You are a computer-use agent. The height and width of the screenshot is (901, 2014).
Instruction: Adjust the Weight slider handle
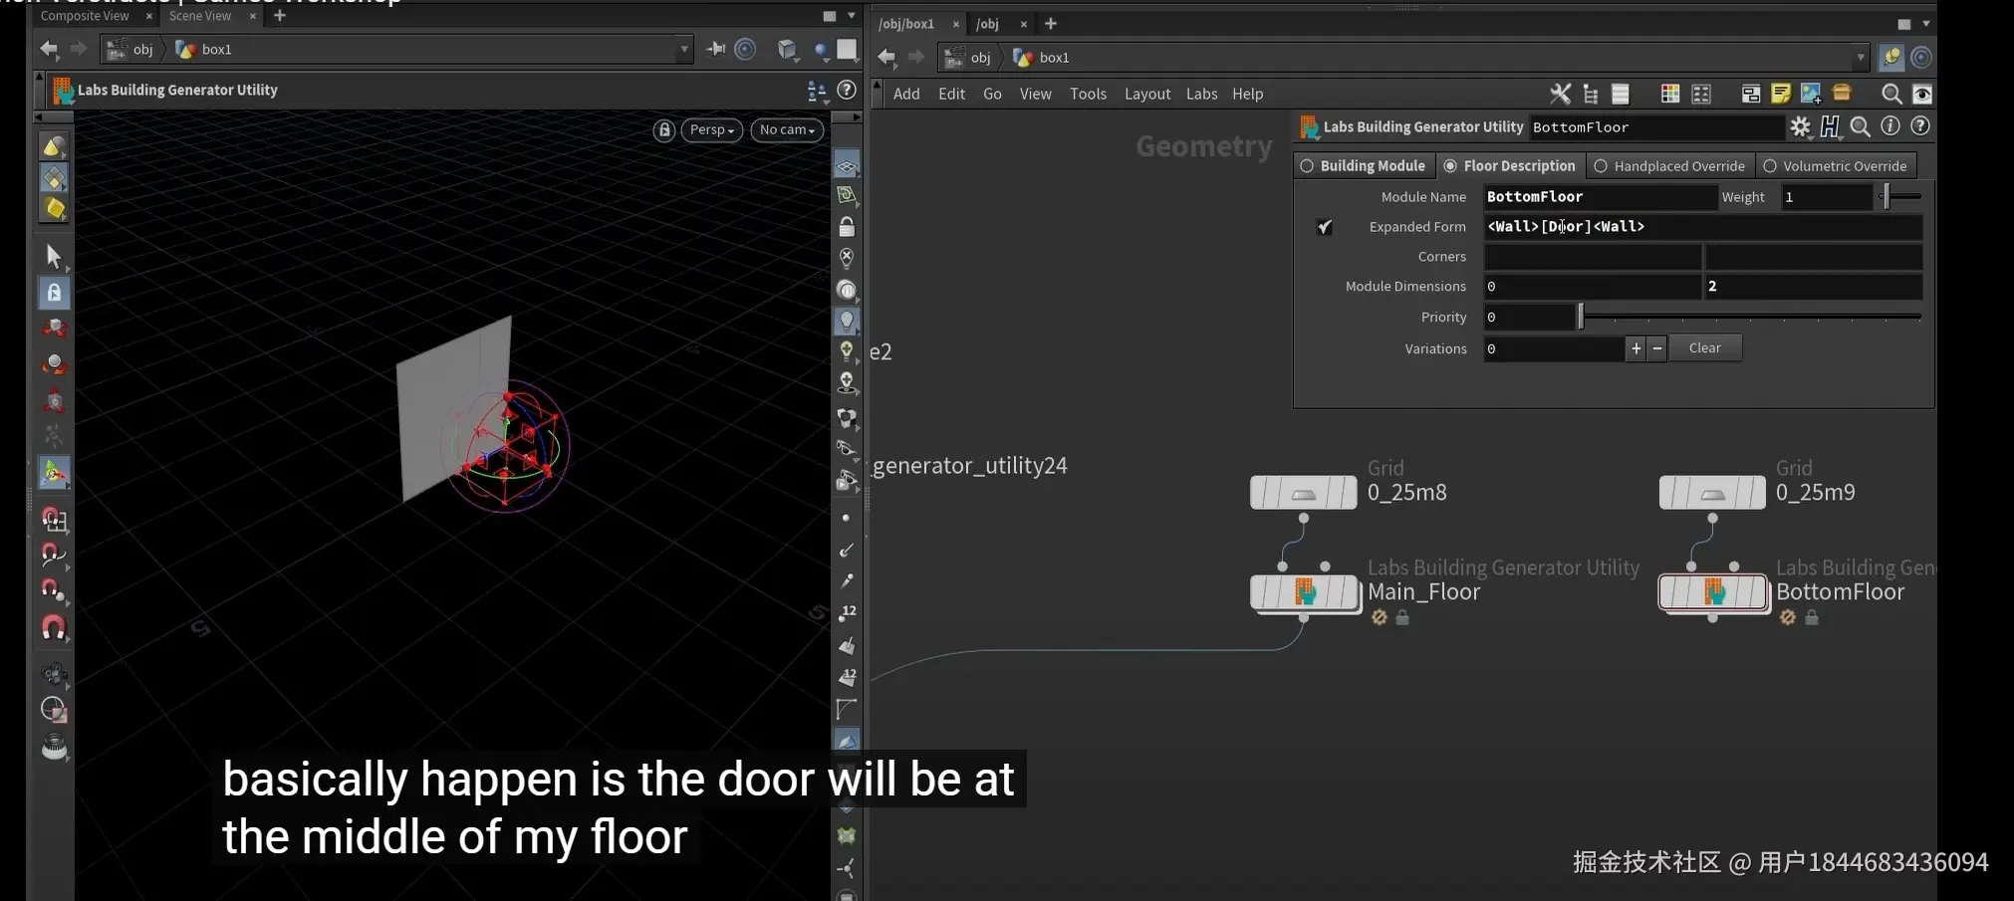point(1886,197)
